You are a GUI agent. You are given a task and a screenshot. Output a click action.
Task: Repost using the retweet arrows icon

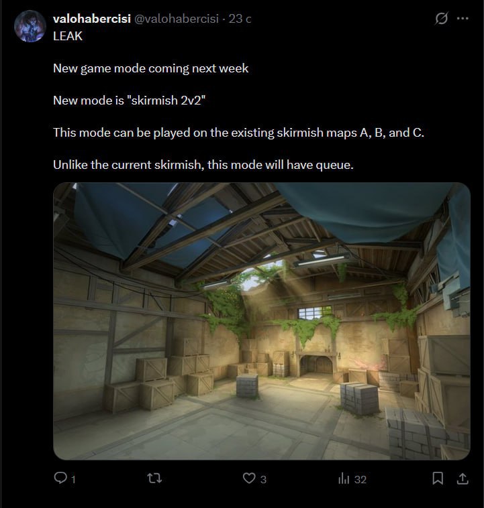pyautogui.click(x=154, y=479)
